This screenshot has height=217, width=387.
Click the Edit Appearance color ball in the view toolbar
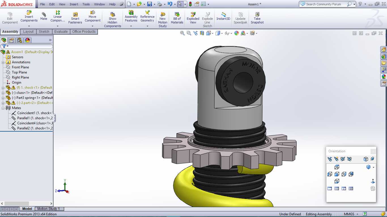pos(236,33)
